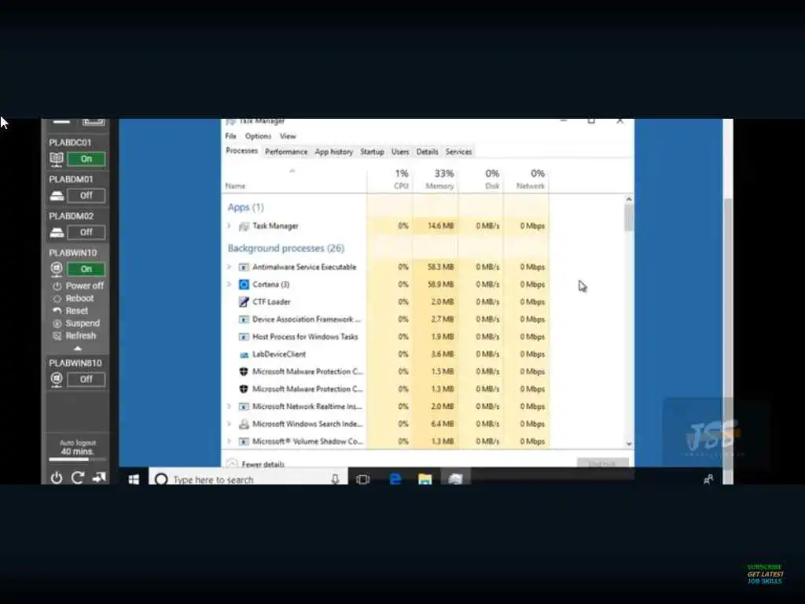Collapse Task Manager with Fewer details
Image resolution: width=805 pixels, height=604 pixels.
click(255, 464)
